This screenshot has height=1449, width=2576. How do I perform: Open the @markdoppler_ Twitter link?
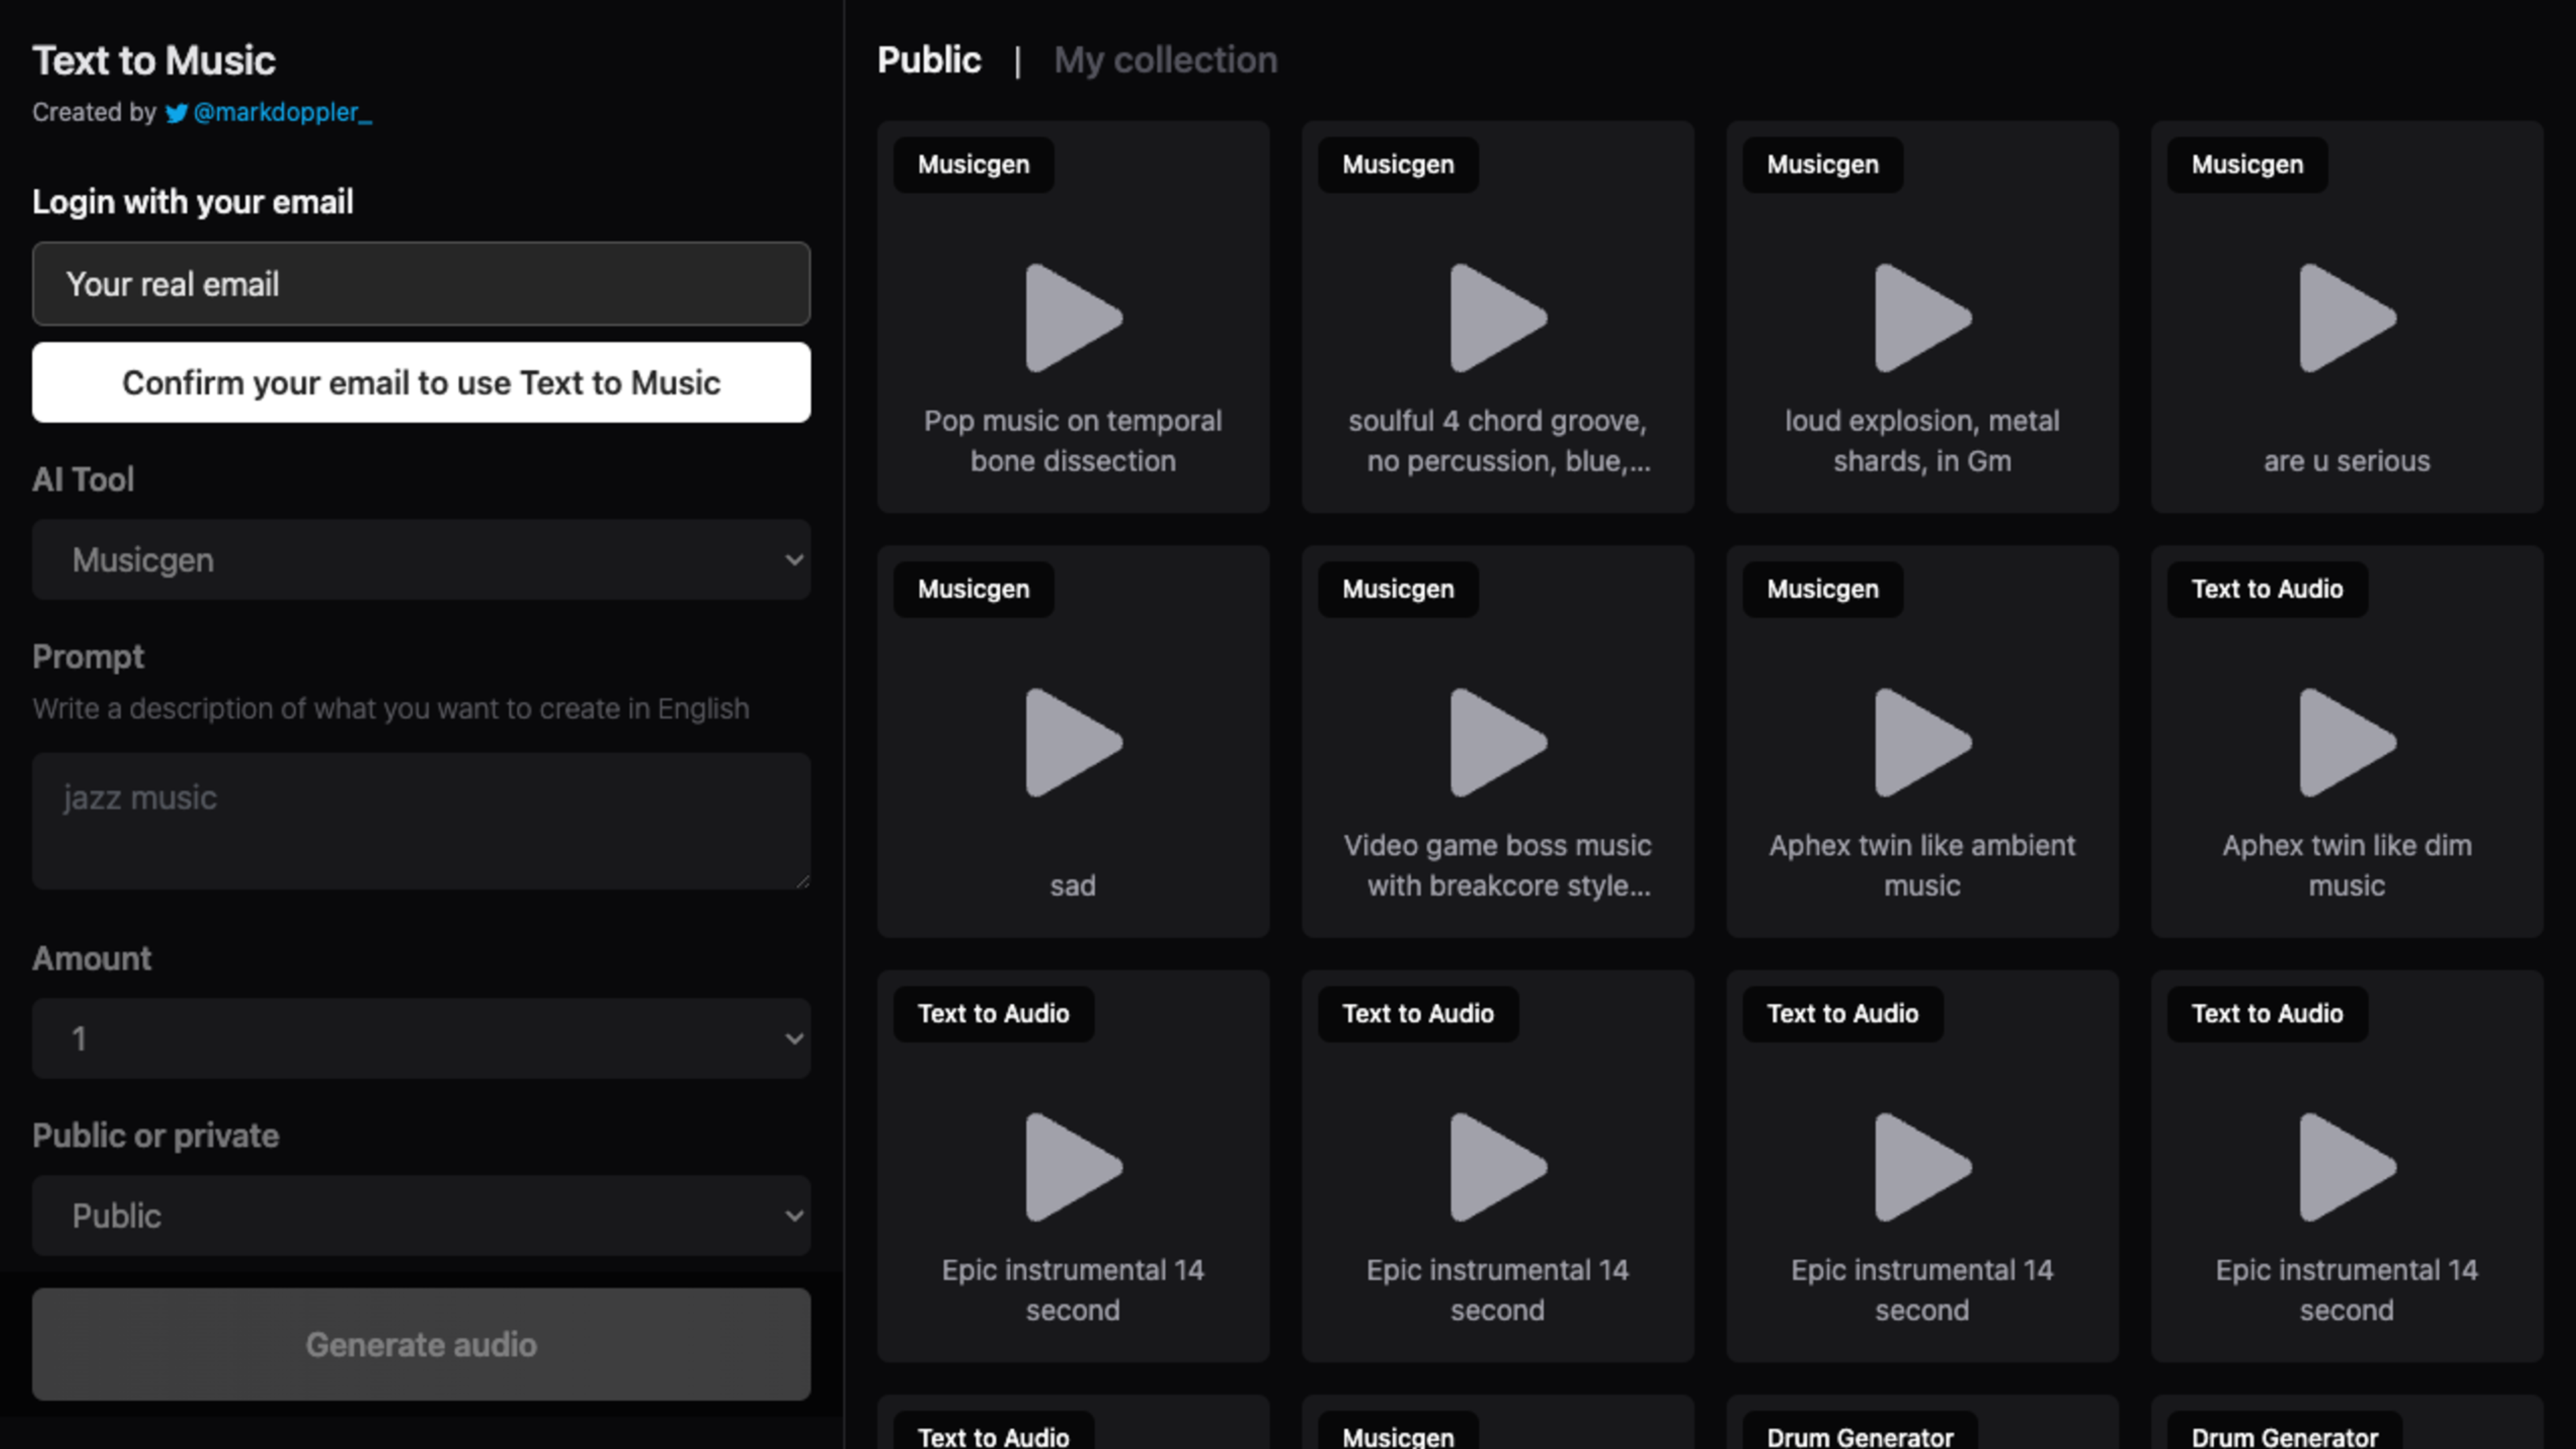[x=282, y=112]
